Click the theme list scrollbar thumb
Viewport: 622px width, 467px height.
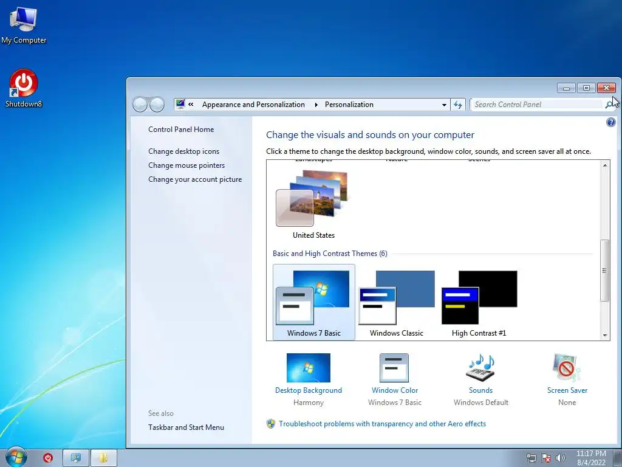[x=604, y=271]
